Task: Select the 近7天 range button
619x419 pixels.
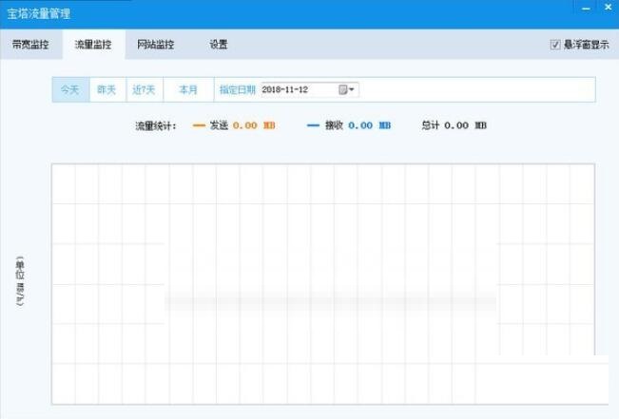Action: [144, 89]
